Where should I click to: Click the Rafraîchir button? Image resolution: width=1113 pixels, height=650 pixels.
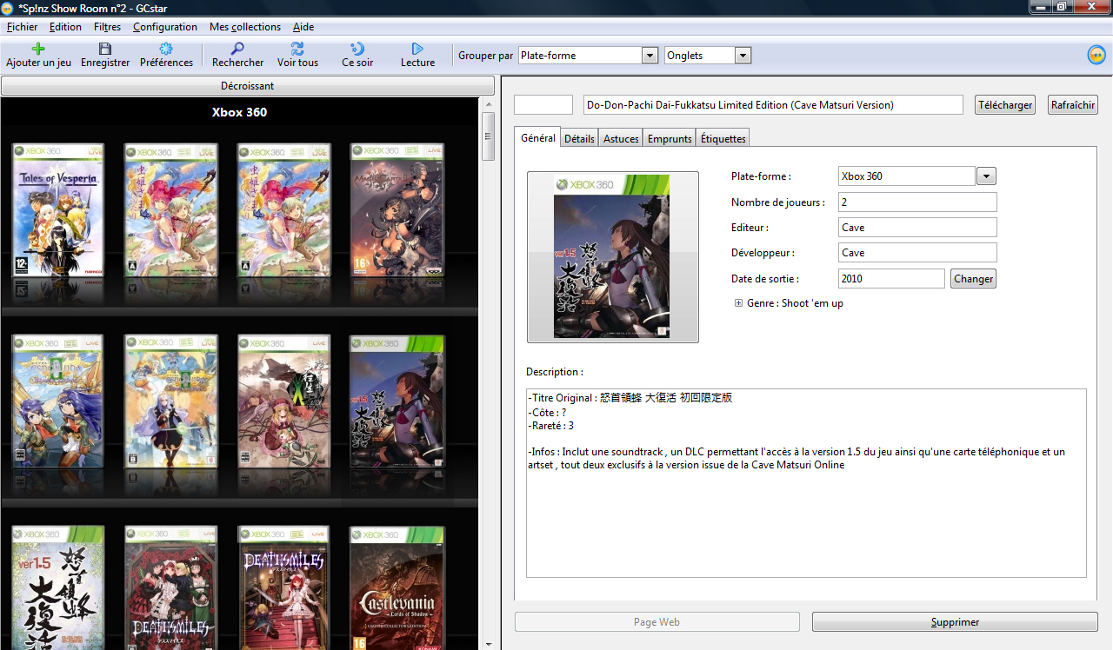click(1073, 105)
